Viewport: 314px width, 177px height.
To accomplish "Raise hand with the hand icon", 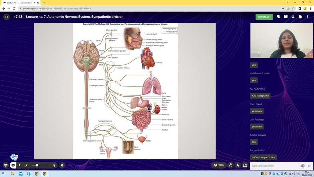I will pyautogui.click(x=231, y=165).
